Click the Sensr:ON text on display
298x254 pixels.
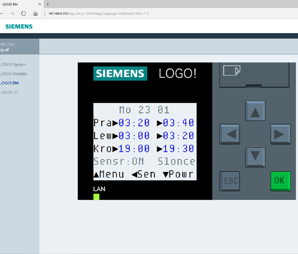(119, 161)
